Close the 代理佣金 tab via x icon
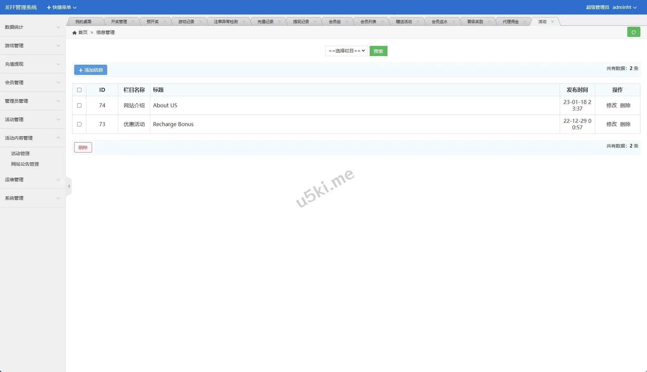 pos(525,22)
